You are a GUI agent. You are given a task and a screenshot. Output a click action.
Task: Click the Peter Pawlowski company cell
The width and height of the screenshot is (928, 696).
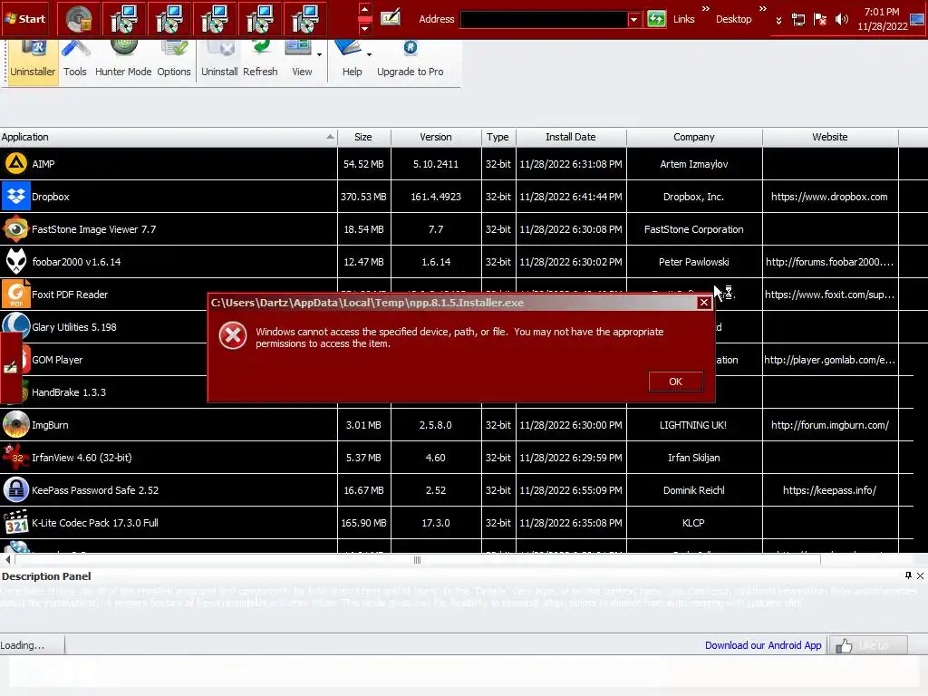click(693, 262)
